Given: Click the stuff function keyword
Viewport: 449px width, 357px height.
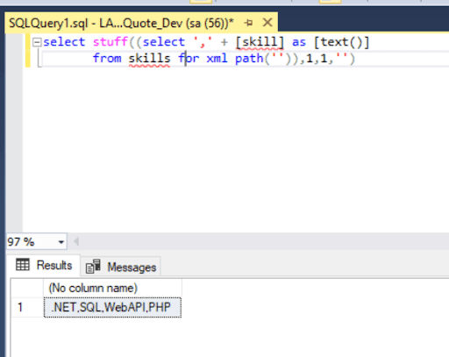Looking at the screenshot, I should pos(110,42).
